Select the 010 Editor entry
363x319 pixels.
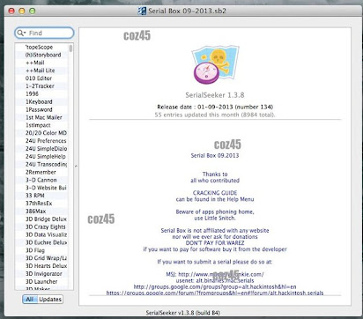[x=41, y=78]
